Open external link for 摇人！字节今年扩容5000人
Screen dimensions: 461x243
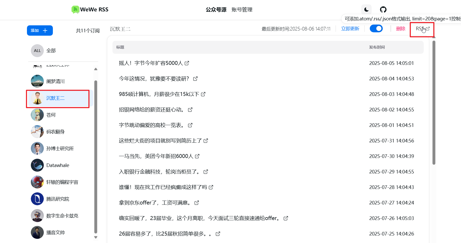187,63
